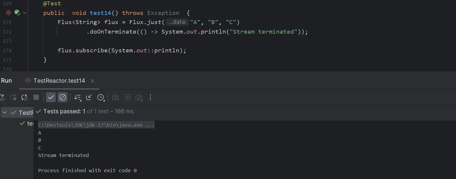Toggle auto-test rerun icon

click(24, 97)
